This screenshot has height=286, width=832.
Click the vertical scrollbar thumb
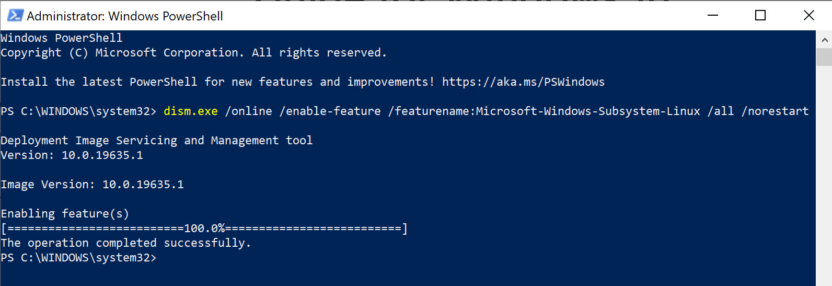tap(824, 56)
